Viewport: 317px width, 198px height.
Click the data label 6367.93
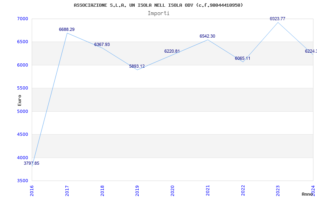click(102, 44)
